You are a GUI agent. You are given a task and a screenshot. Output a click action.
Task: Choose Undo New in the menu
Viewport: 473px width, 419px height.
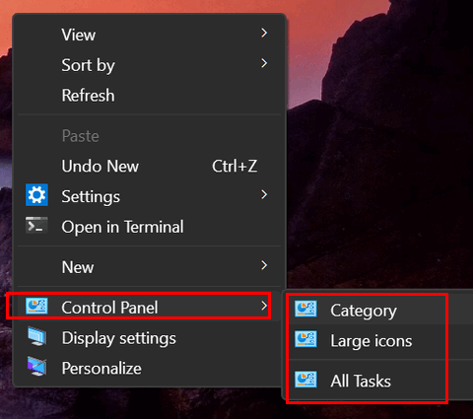[x=101, y=166]
